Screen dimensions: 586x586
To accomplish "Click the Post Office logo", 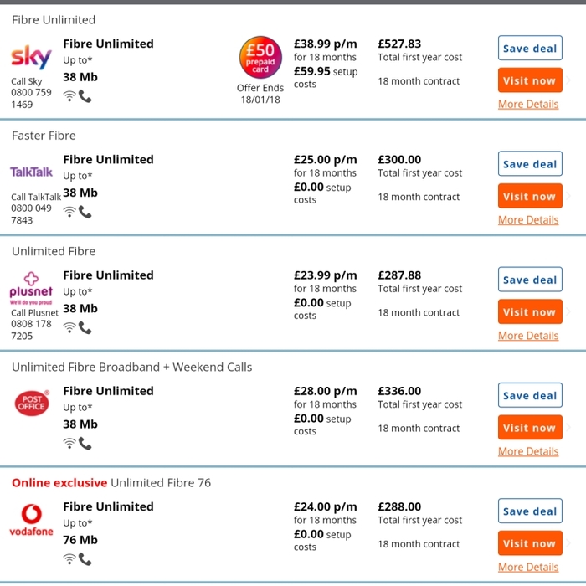I will point(32,402).
